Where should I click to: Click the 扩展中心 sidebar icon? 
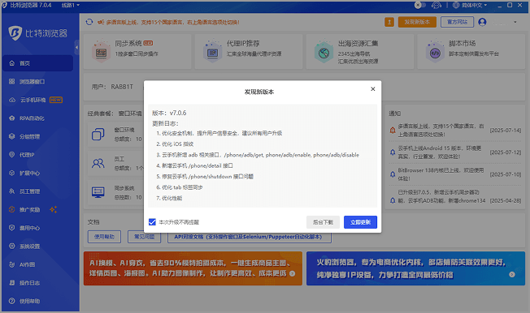pyautogui.click(x=12, y=173)
